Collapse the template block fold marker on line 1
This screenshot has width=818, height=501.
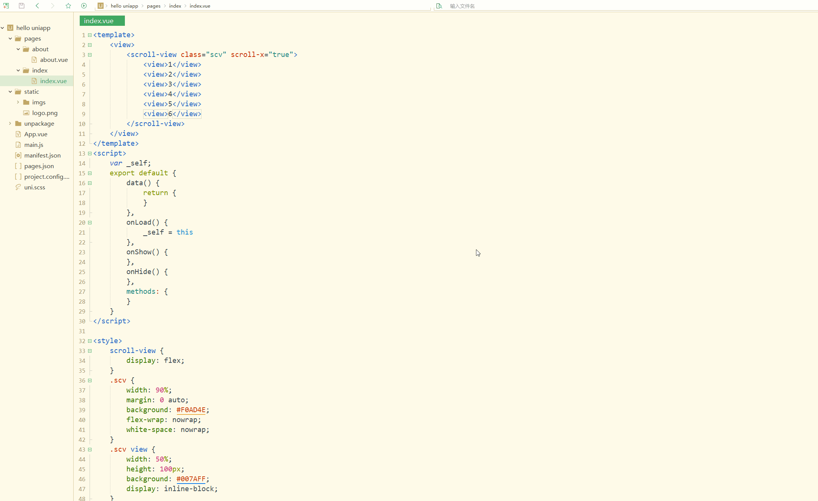coord(89,35)
